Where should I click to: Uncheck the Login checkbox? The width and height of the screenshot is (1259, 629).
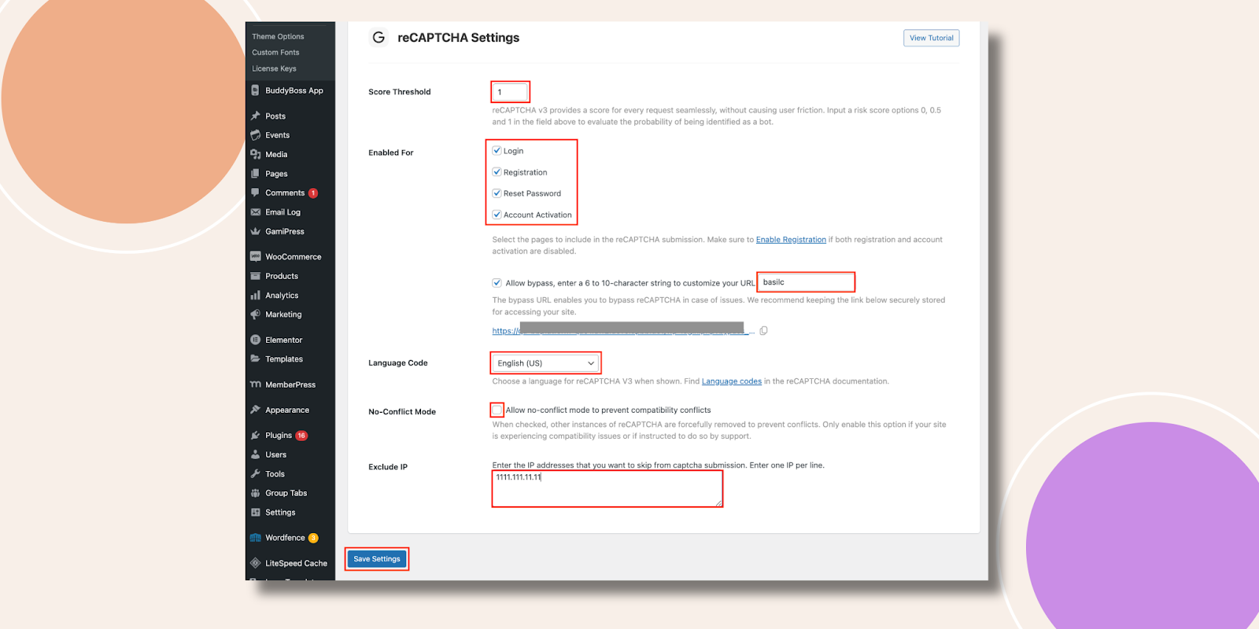tap(497, 150)
